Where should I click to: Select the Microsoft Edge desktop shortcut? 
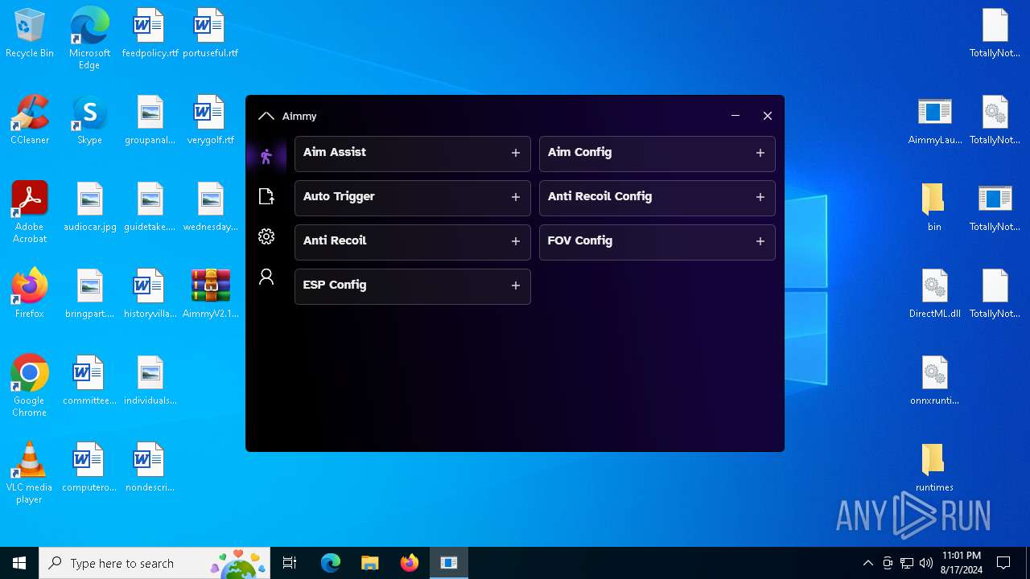click(x=89, y=38)
